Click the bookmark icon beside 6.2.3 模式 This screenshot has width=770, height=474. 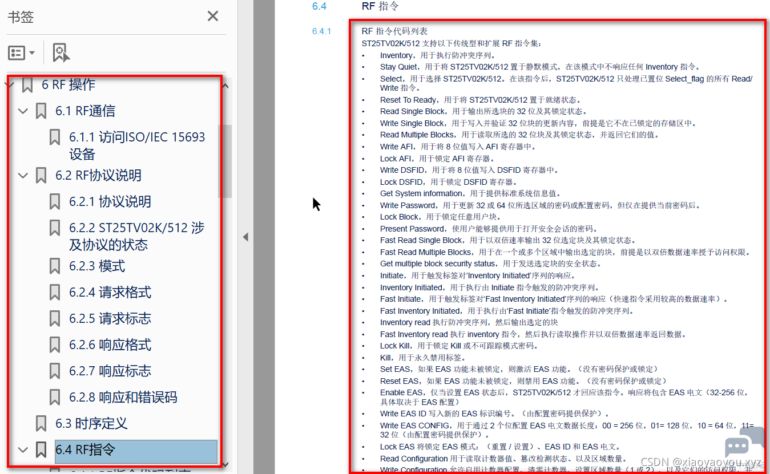pos(55,266)
